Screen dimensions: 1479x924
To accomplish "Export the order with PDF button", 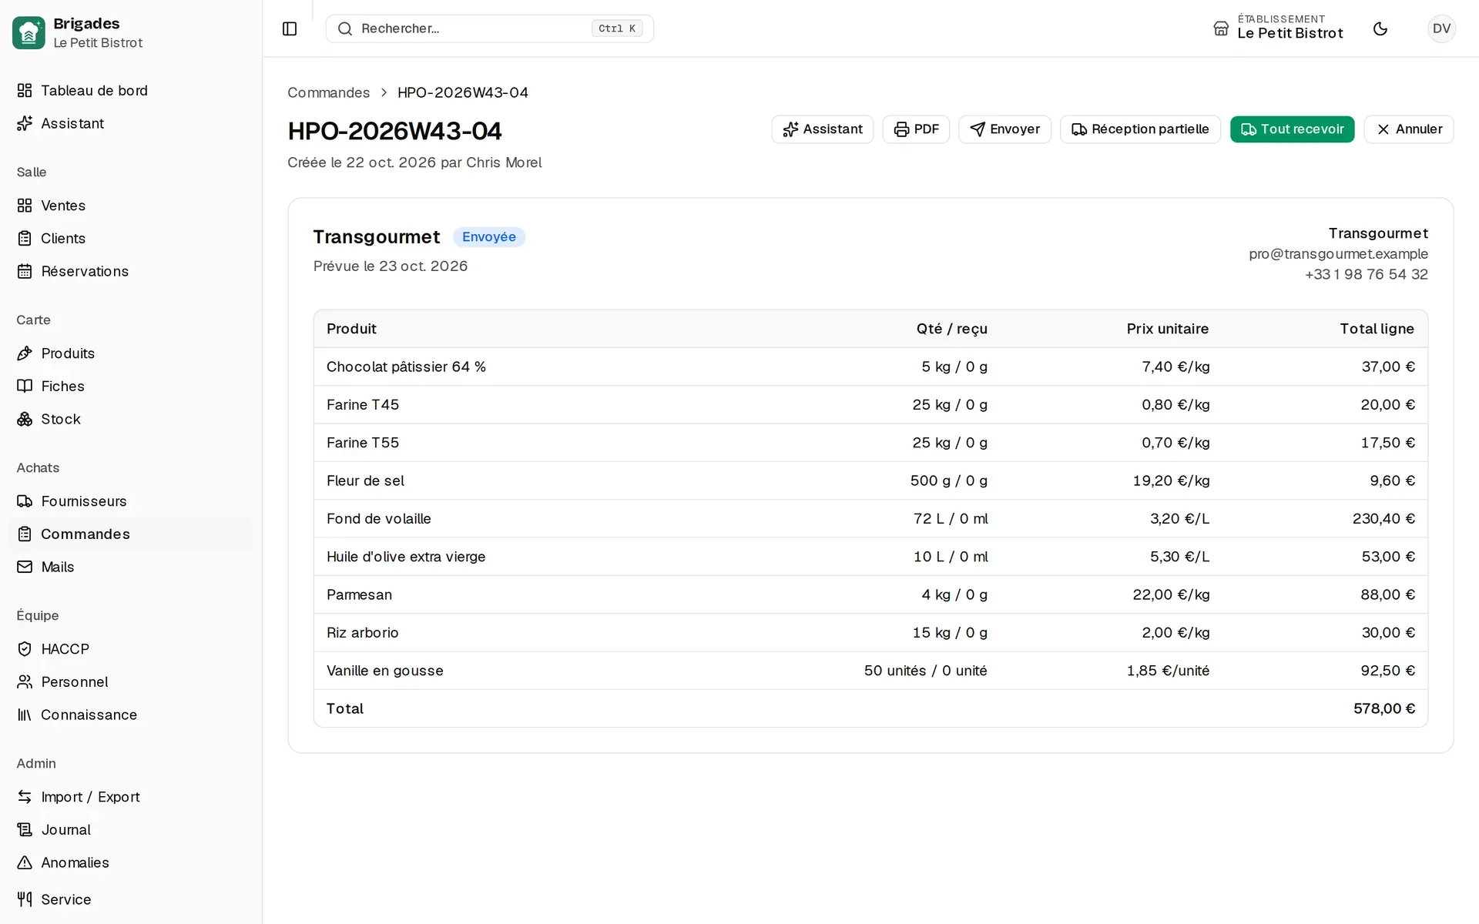I will pos(916,129).
